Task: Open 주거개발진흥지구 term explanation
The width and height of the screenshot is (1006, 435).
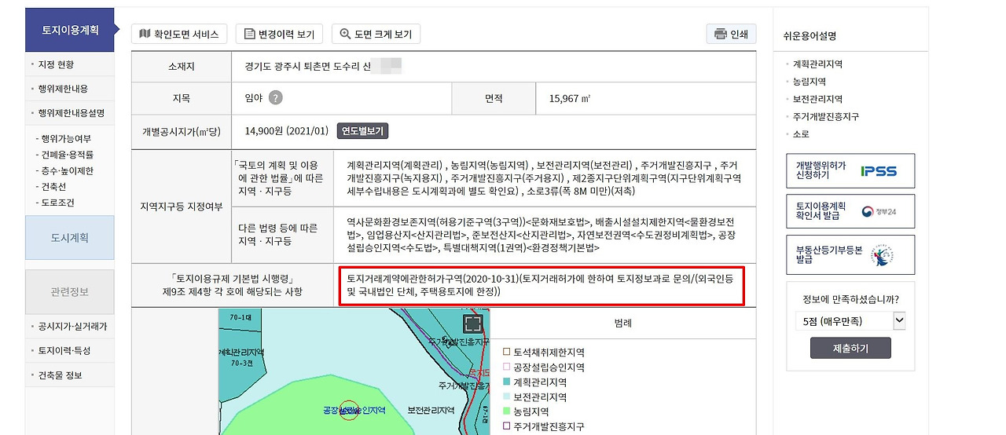Action: (x=826, y=116)
